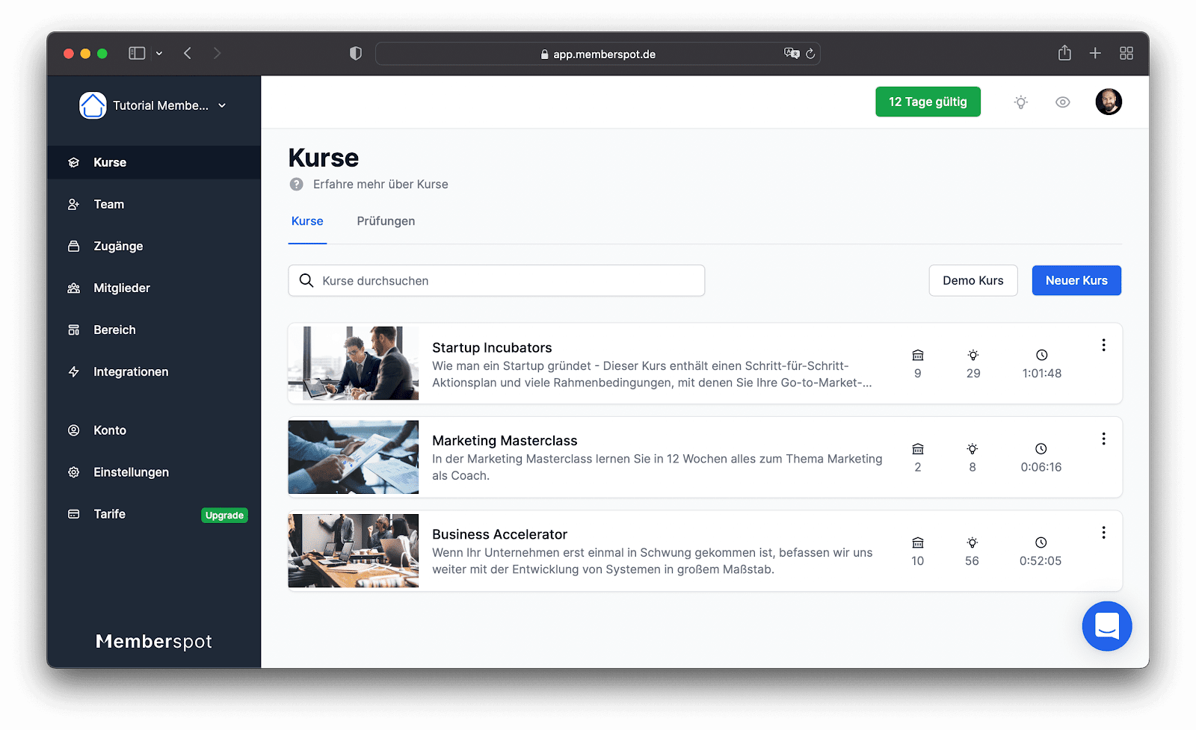Viewport: 1196px width, 730px height.
Task: Open the user profile avatar menu
Action: click(1109, 102)
